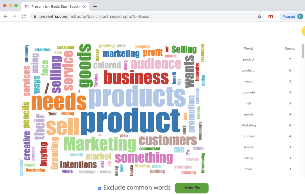
Task: Select the Presentria - Basic Start Session tab
Action: 55,7
